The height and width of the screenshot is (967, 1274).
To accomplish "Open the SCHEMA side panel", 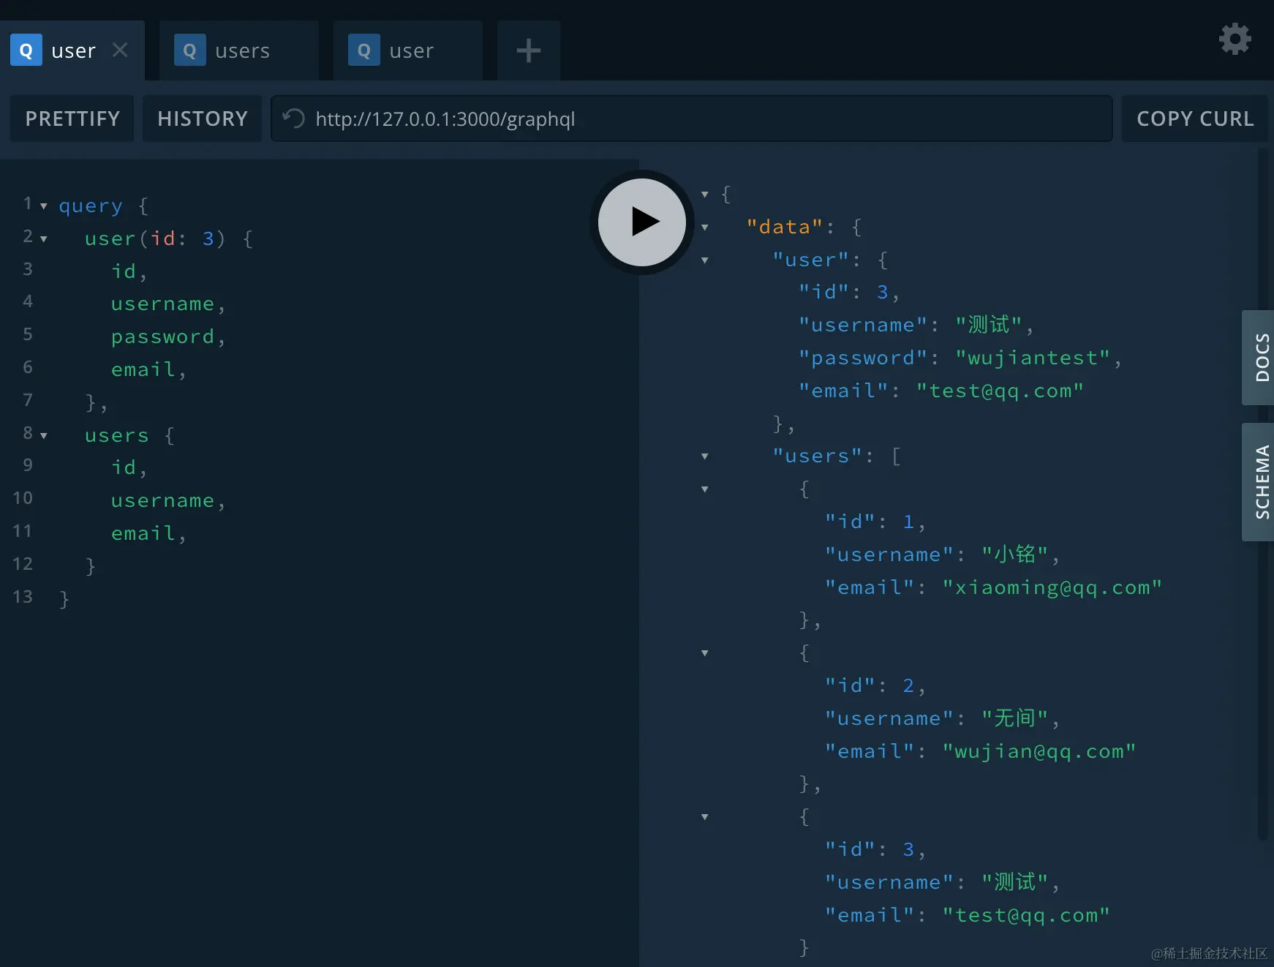I will 1259,482.
